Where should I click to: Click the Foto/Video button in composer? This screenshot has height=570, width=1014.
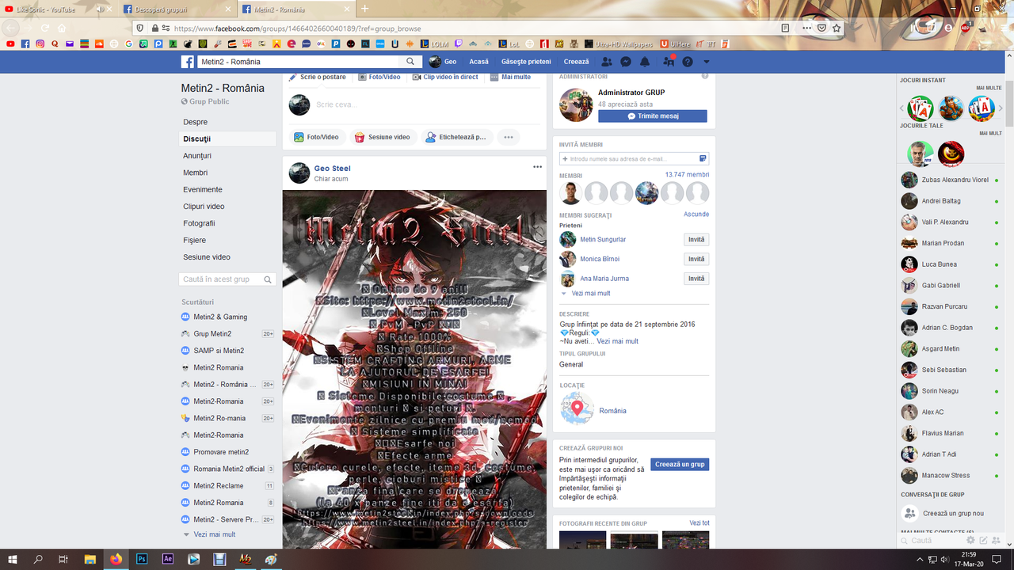click(x=316, y=137)
